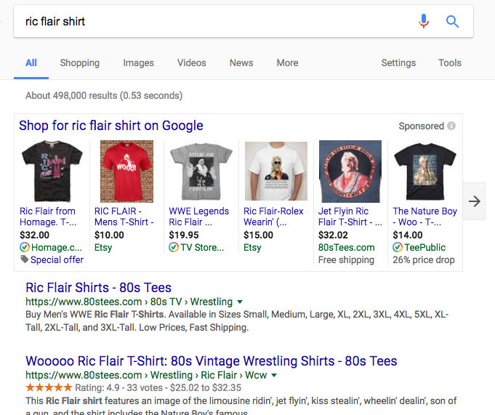
Task: Click the Sponsored info icon
Action: (451, 126)
